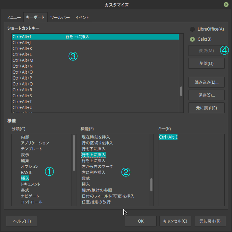
Task: Click the shortcut key list scrollbar
Action: (181, 91)
